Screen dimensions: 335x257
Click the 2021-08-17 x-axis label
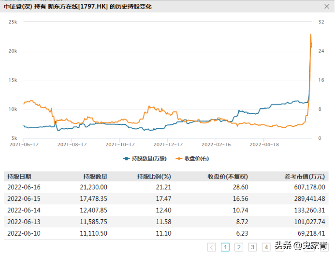click(x=72, y=145)
